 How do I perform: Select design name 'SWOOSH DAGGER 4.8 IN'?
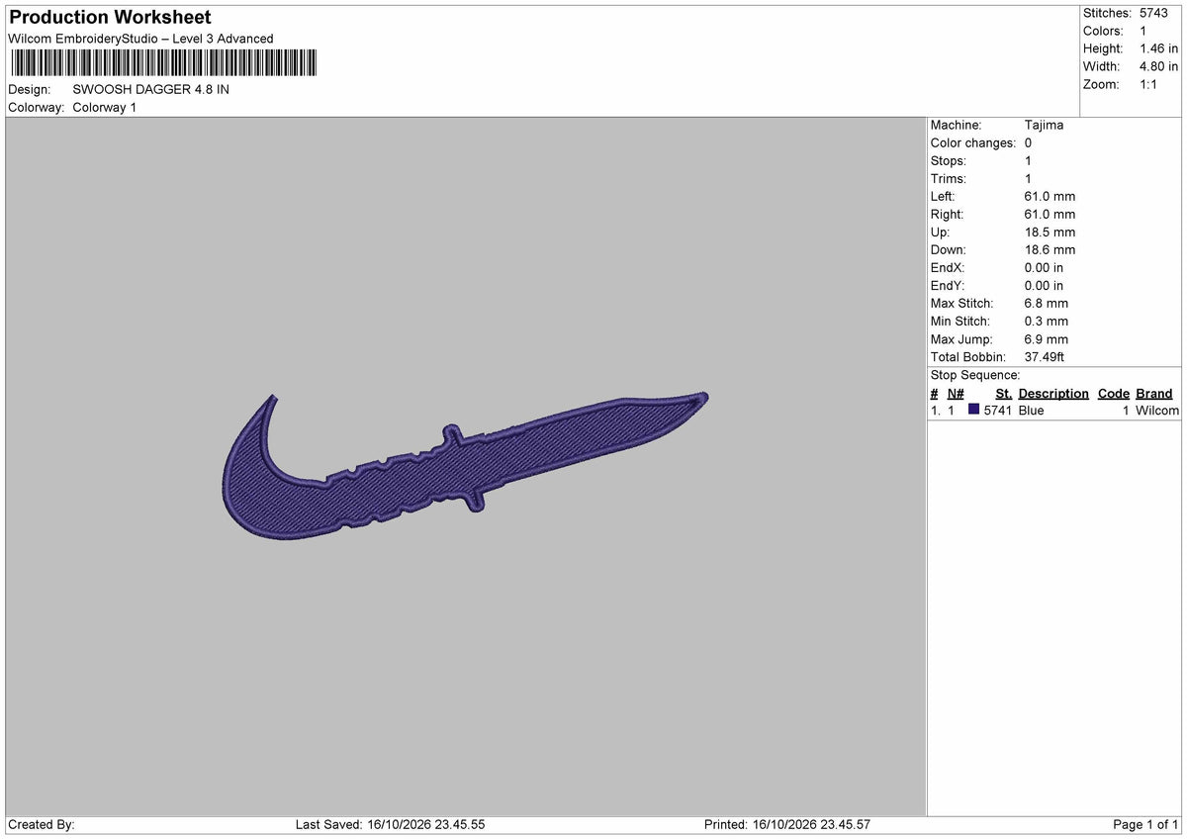pyautogui.click(x=151, y=89)
